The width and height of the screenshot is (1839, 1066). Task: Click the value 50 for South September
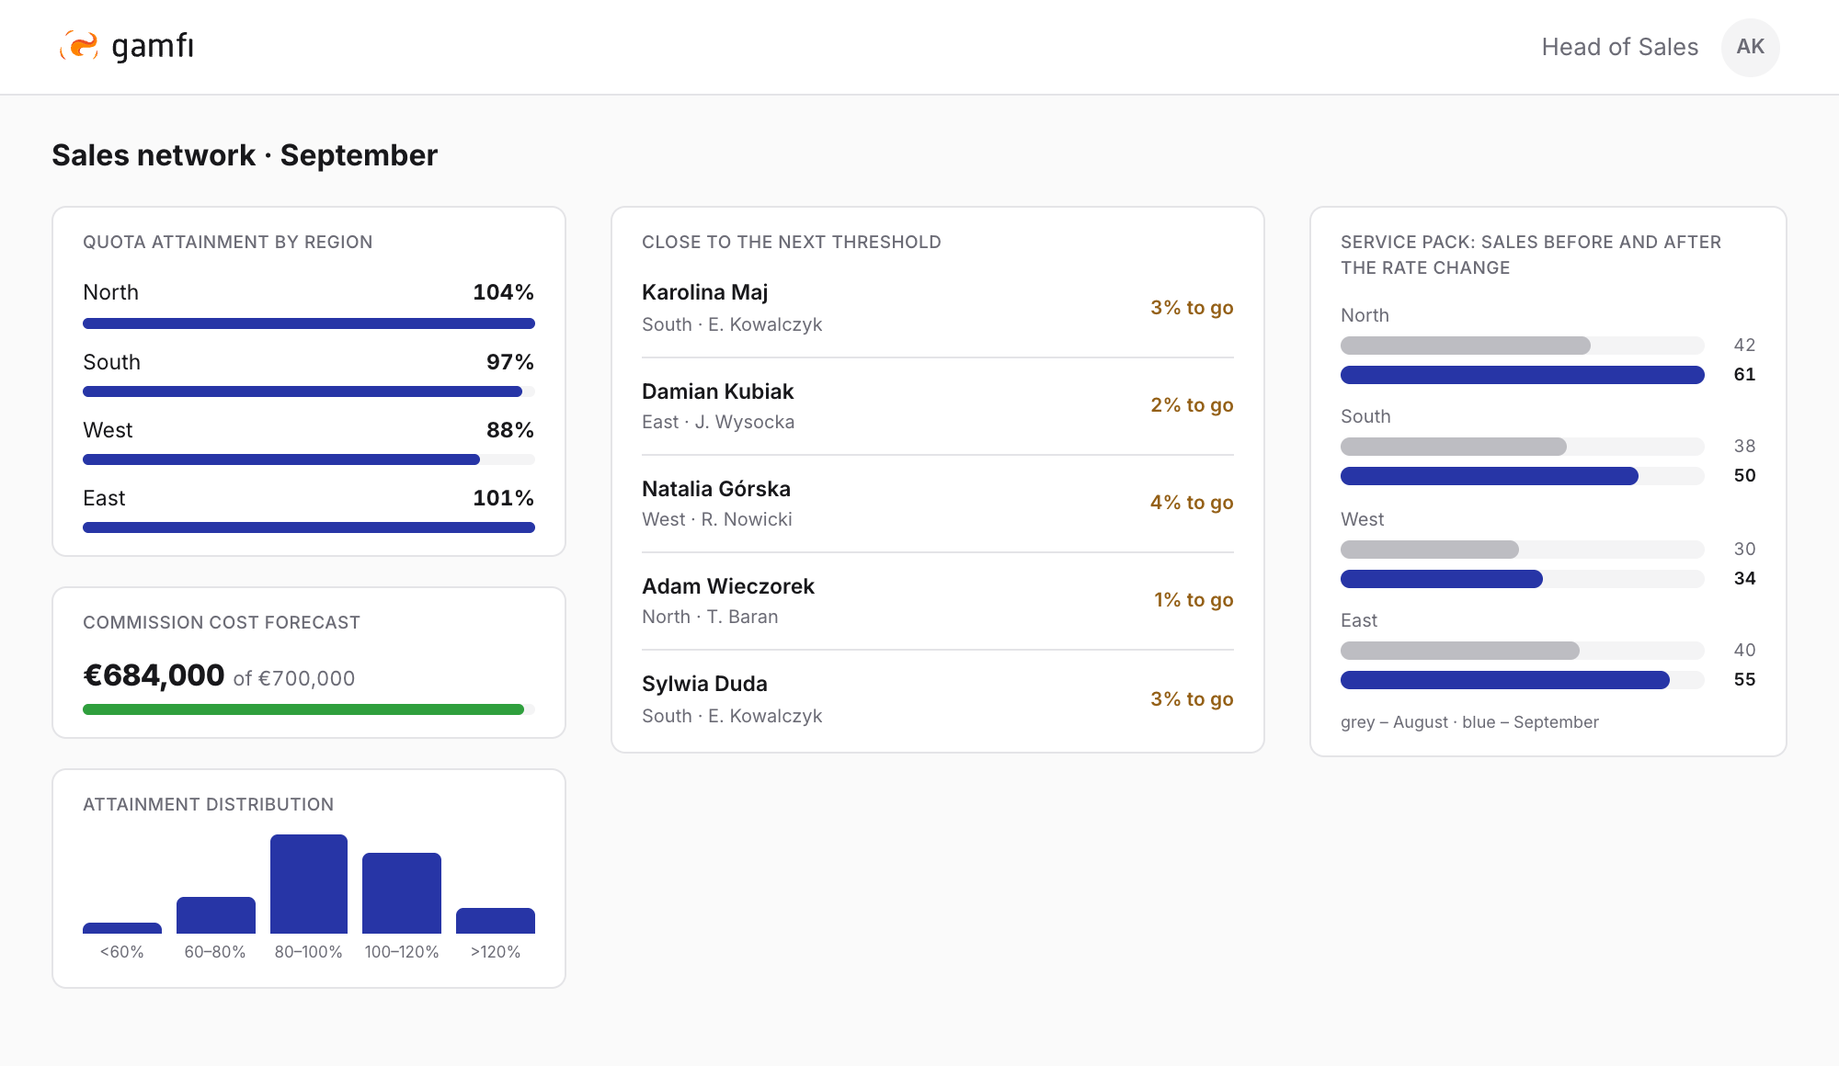(x=1744, y=475)
